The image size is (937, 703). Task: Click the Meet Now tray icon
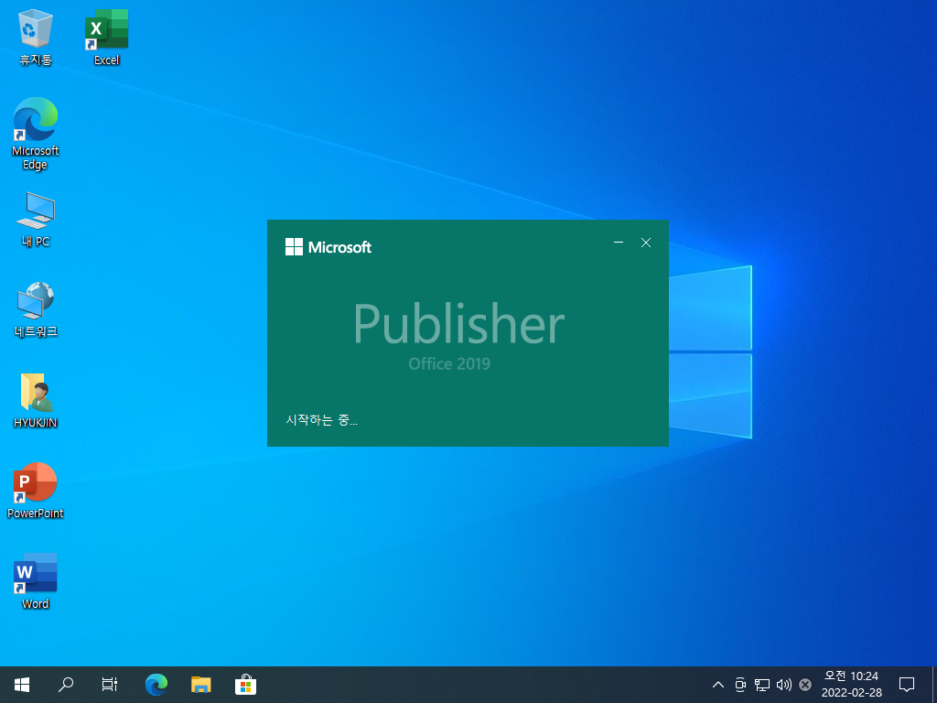739,685
